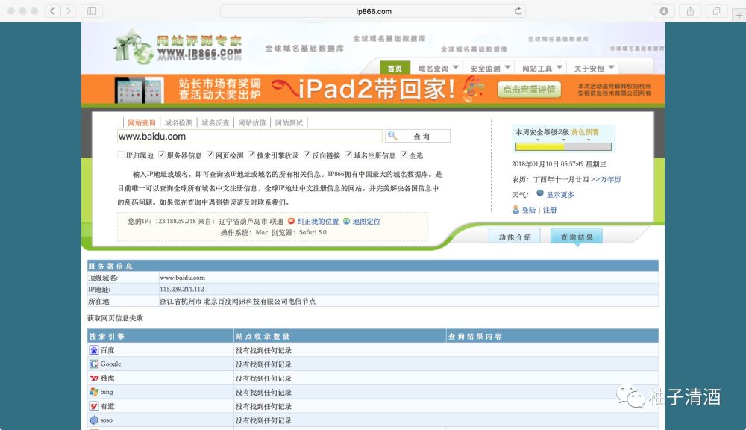Click the 黄色预警 warning label
This screenshot has height=430, width=746.
click(585, 132)
